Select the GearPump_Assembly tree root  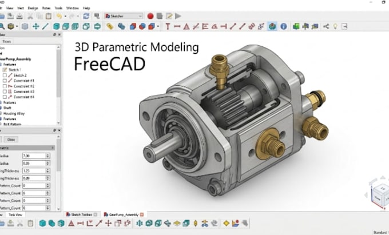click(15, 59)
